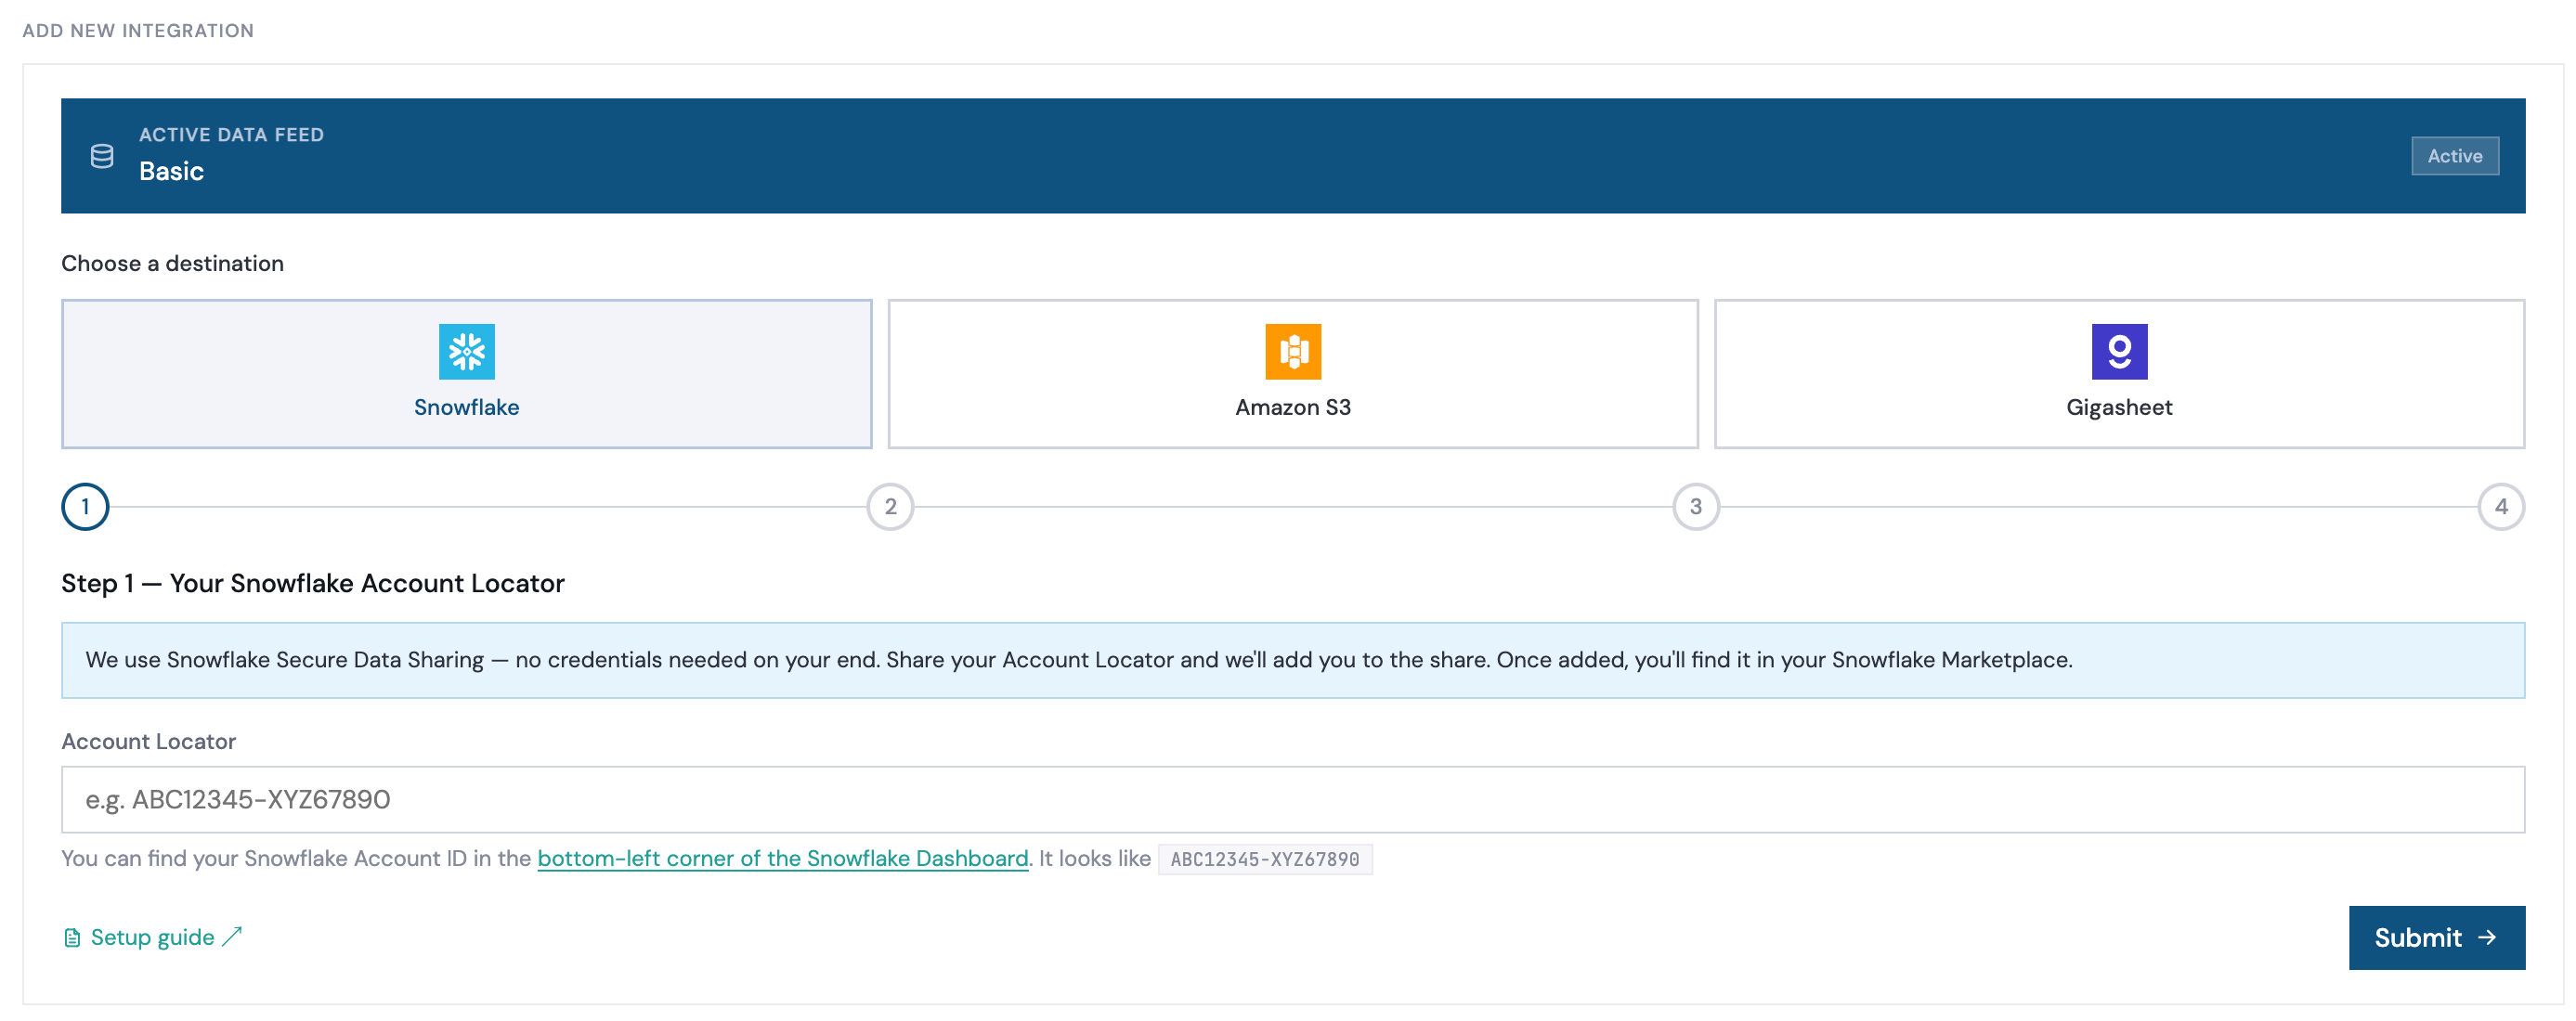Viewport: 2576px width, 1021px height.
Task: Click the Snowflake logo icon
Action: (466, 352)
